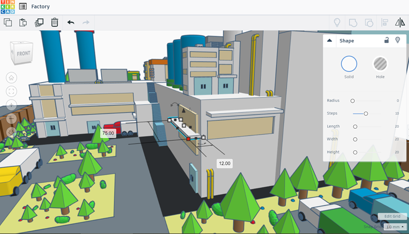Click the black cone height handle
The height and width of the screenshot is (234, 409).
(184, 110)
